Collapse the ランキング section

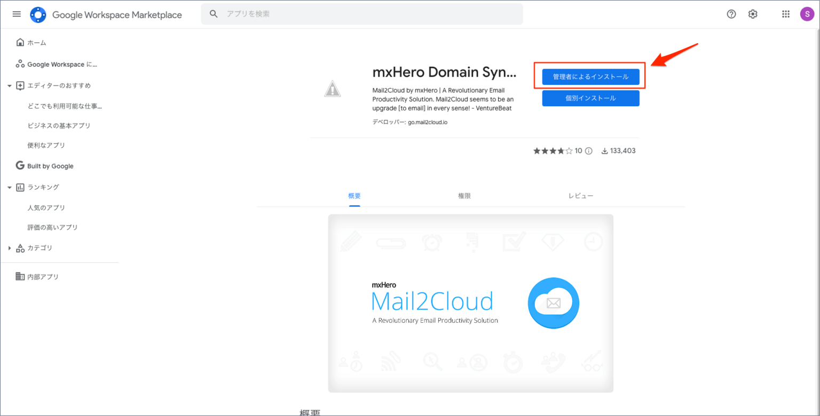[9, 187]
